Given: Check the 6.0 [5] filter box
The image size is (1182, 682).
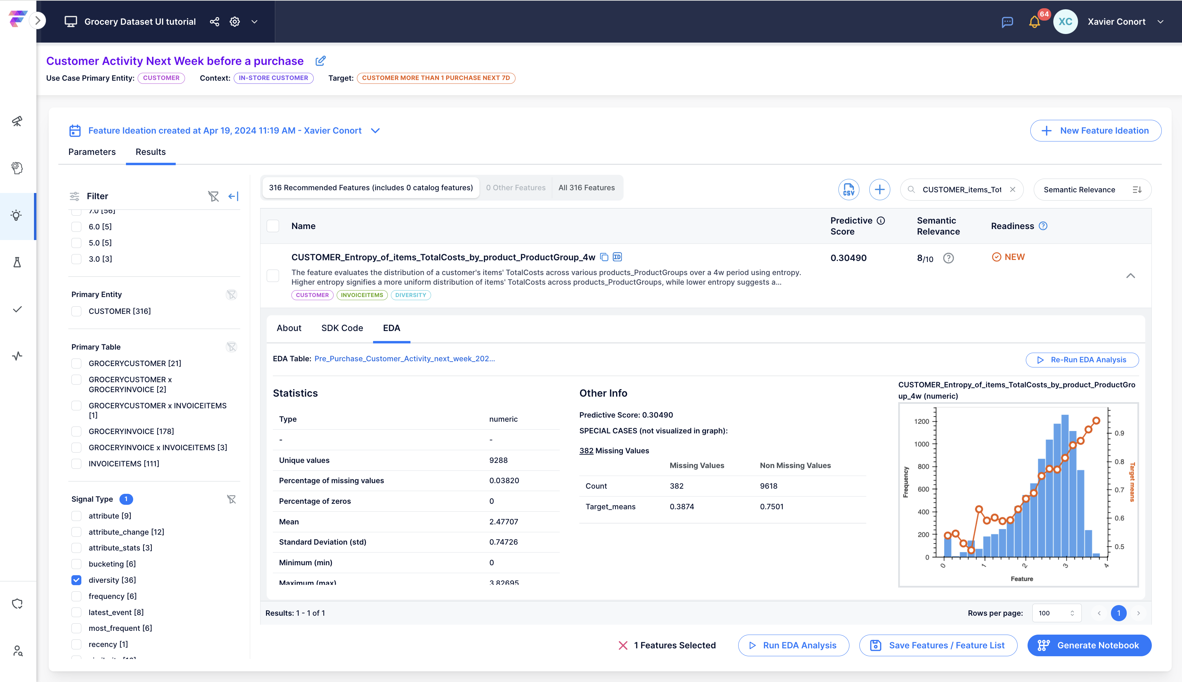Looking at the screenshot, I should [x=76, y=227].
